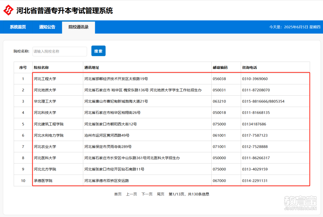Screen dimensions: 323x217
Task: Click postal code 050031
Action: 219,90
